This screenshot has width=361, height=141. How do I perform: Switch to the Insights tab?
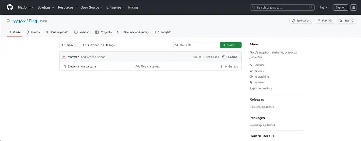[164, 32]
